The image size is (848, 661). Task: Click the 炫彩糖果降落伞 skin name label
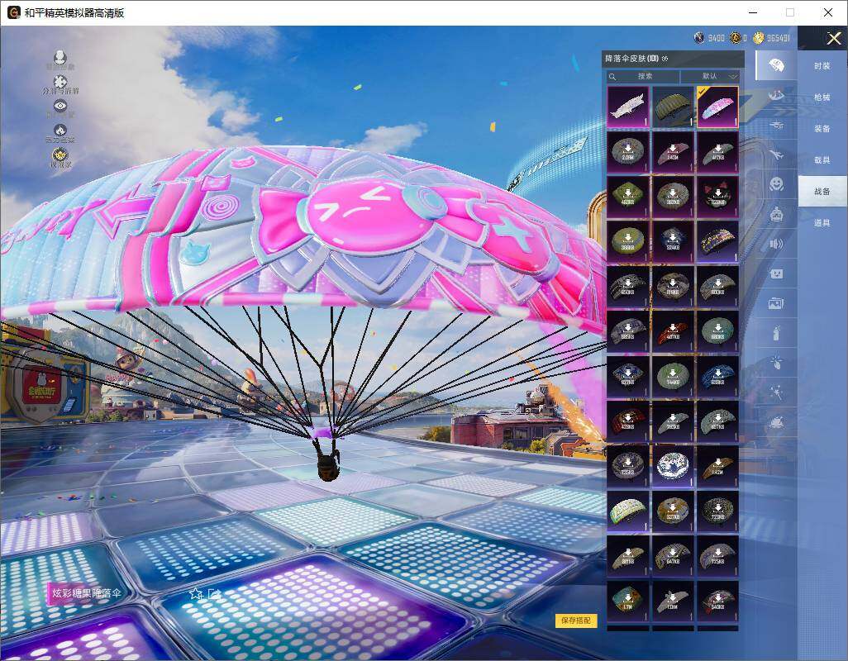pyautogui.click(x=87, y=593)
